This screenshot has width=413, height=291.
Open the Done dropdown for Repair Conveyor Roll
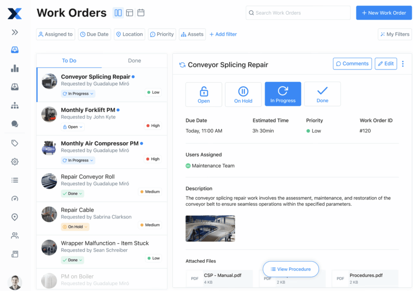[x=72, y=193]
